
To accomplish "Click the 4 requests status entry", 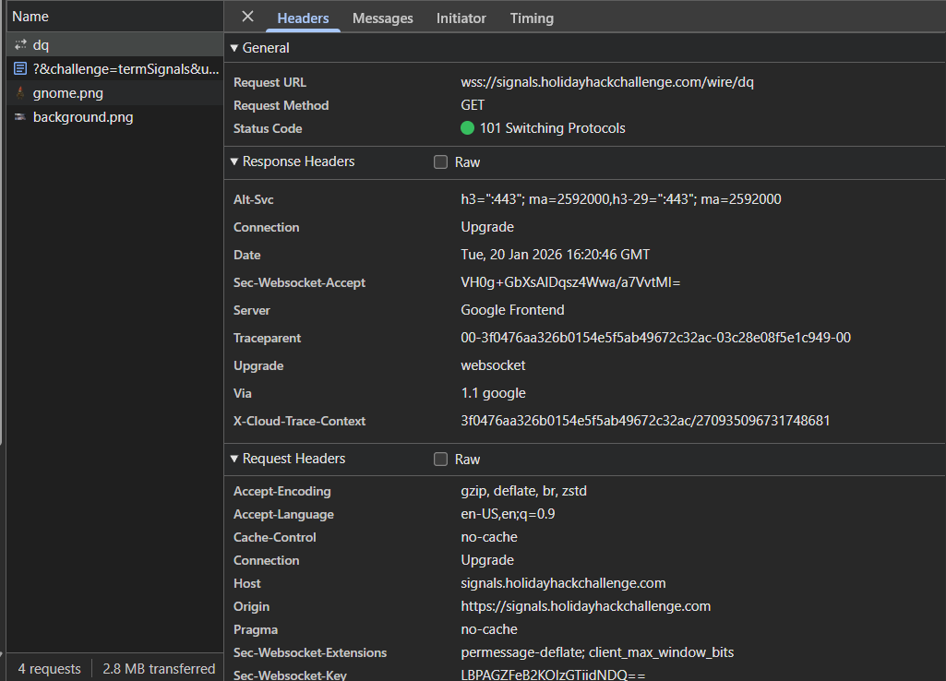I will point(50,668).
